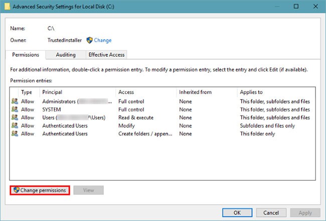Click the Authenticated Users Modify entry icon
The height and width of the screenshot is (221, 326).
tap(14, 126)
